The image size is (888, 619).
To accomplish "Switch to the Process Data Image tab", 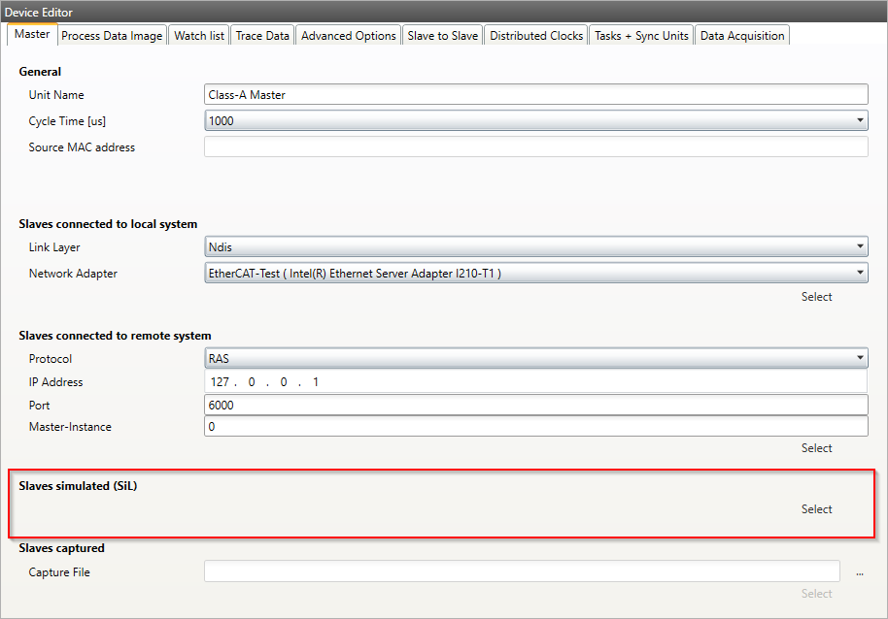I will 112,36.
